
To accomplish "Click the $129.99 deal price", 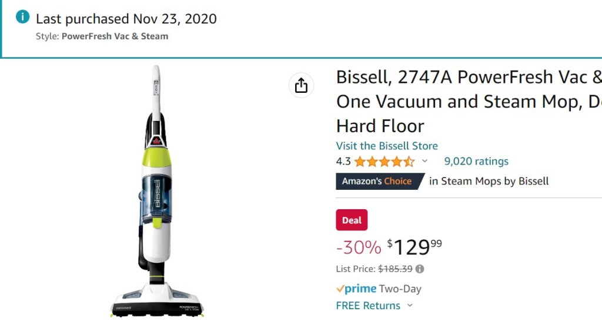I will point(414,247).
